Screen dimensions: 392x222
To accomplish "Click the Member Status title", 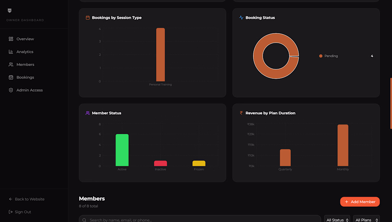I will (107, 113).
